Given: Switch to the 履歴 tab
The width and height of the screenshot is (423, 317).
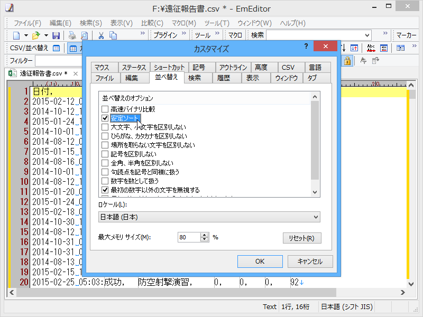Looking at the screenshot, I should coord(227,78).
